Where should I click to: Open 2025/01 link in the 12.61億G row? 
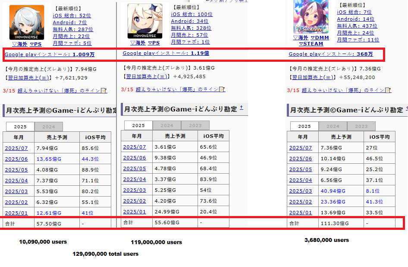pos(16,213)
